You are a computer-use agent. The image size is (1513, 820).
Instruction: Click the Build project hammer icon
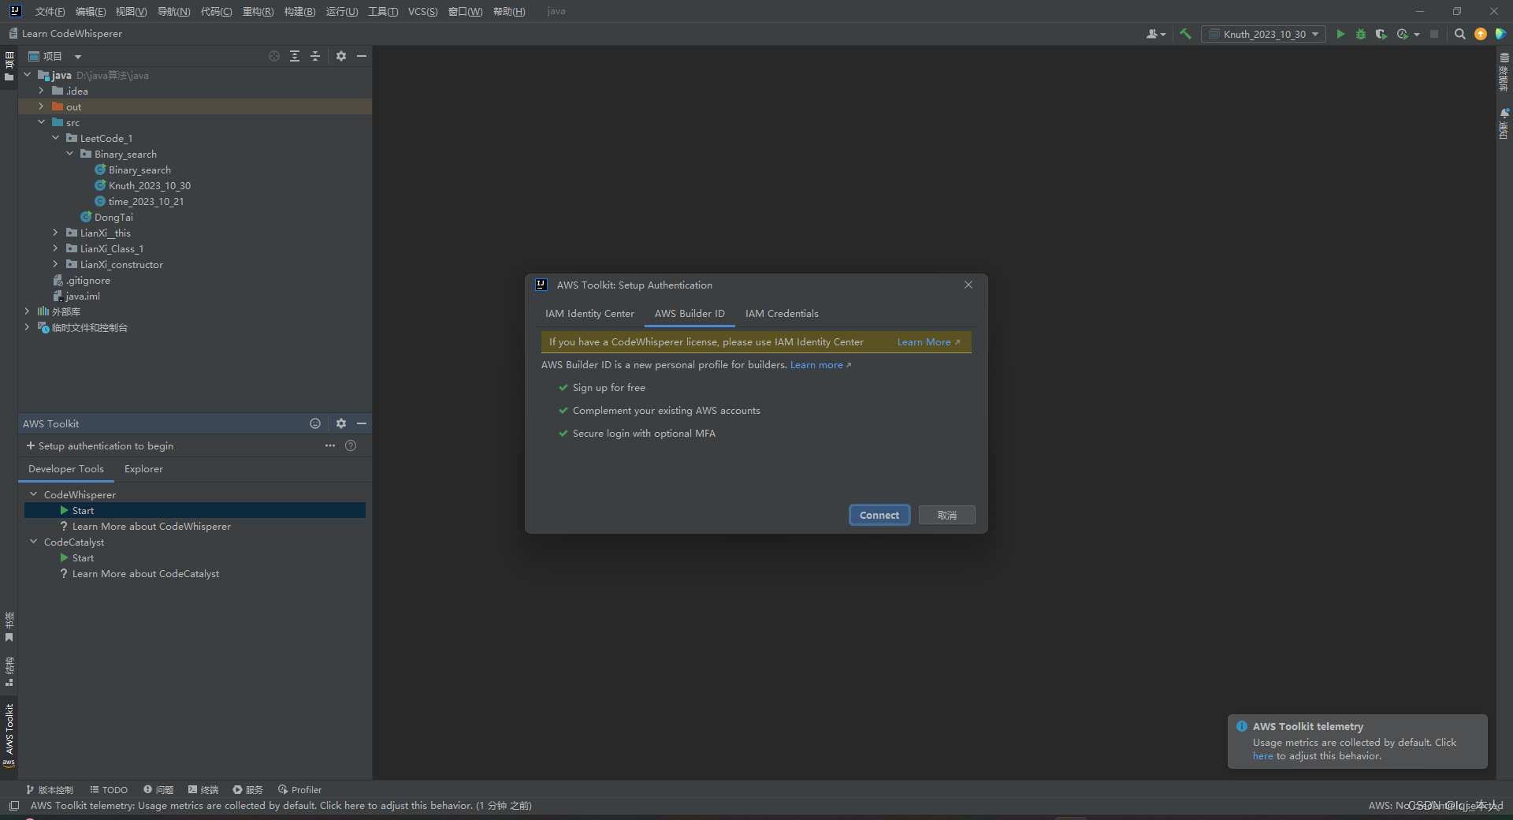1185,34
